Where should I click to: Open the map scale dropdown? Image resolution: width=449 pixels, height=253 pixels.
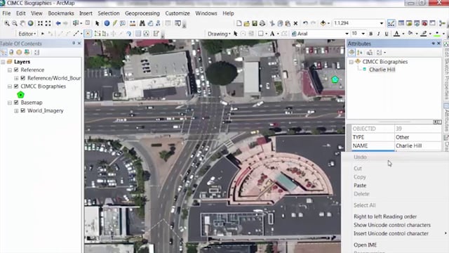[382, 23]
